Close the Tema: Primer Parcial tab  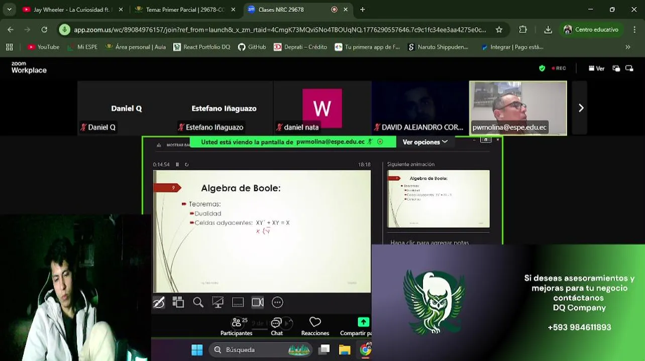(x=233, y=10)
